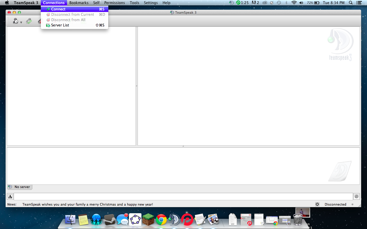
Task: Open the away status dropdown arrow
Action: (21, 22)
